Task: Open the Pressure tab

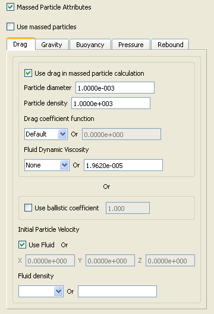Action: [131, 45]
